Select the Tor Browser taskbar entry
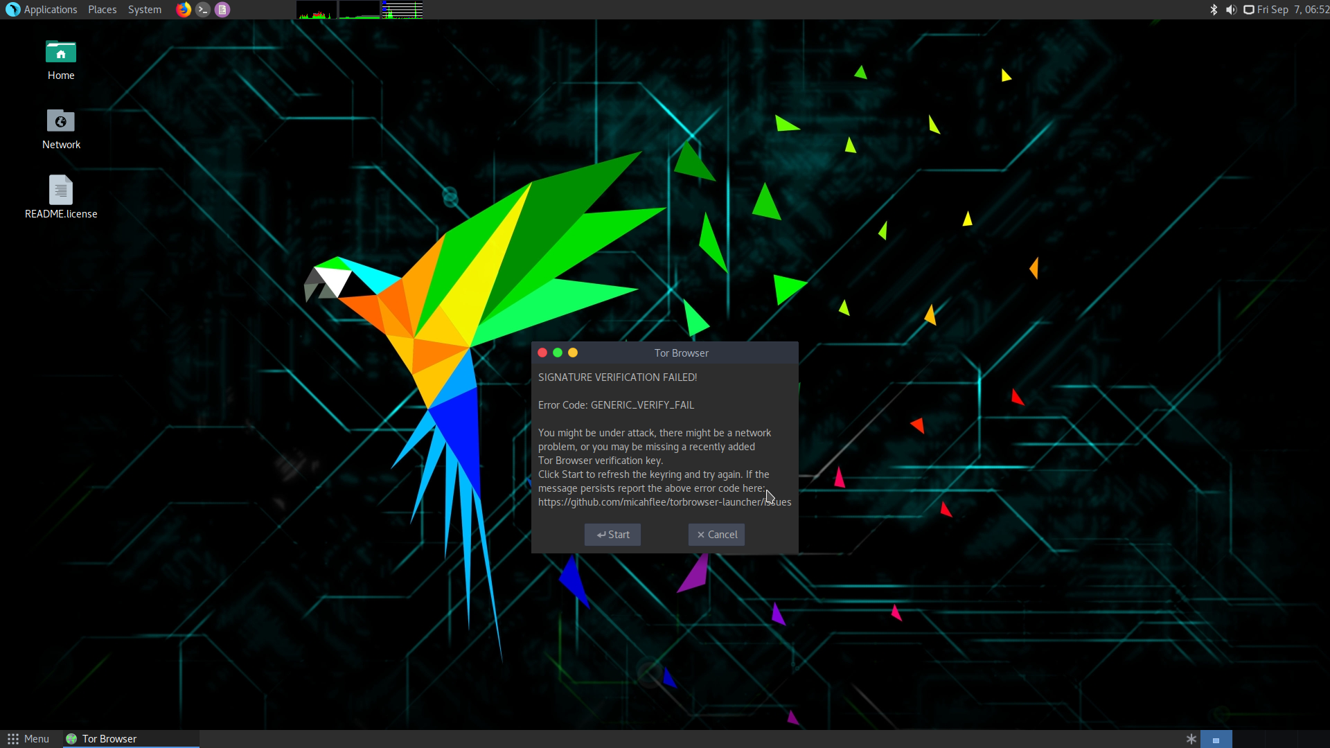This screenshot has width=1330, height=748. point(109,738)
